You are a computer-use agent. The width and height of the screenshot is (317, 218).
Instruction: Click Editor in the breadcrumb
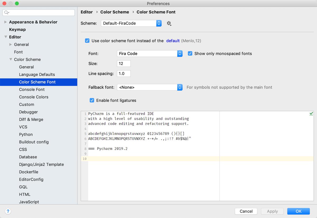click(x=87, y=12)
